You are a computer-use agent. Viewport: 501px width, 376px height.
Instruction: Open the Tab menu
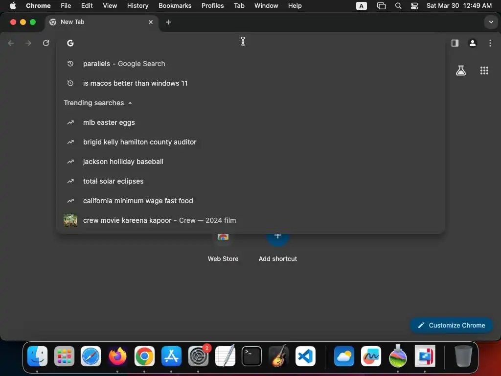[239, 5]
